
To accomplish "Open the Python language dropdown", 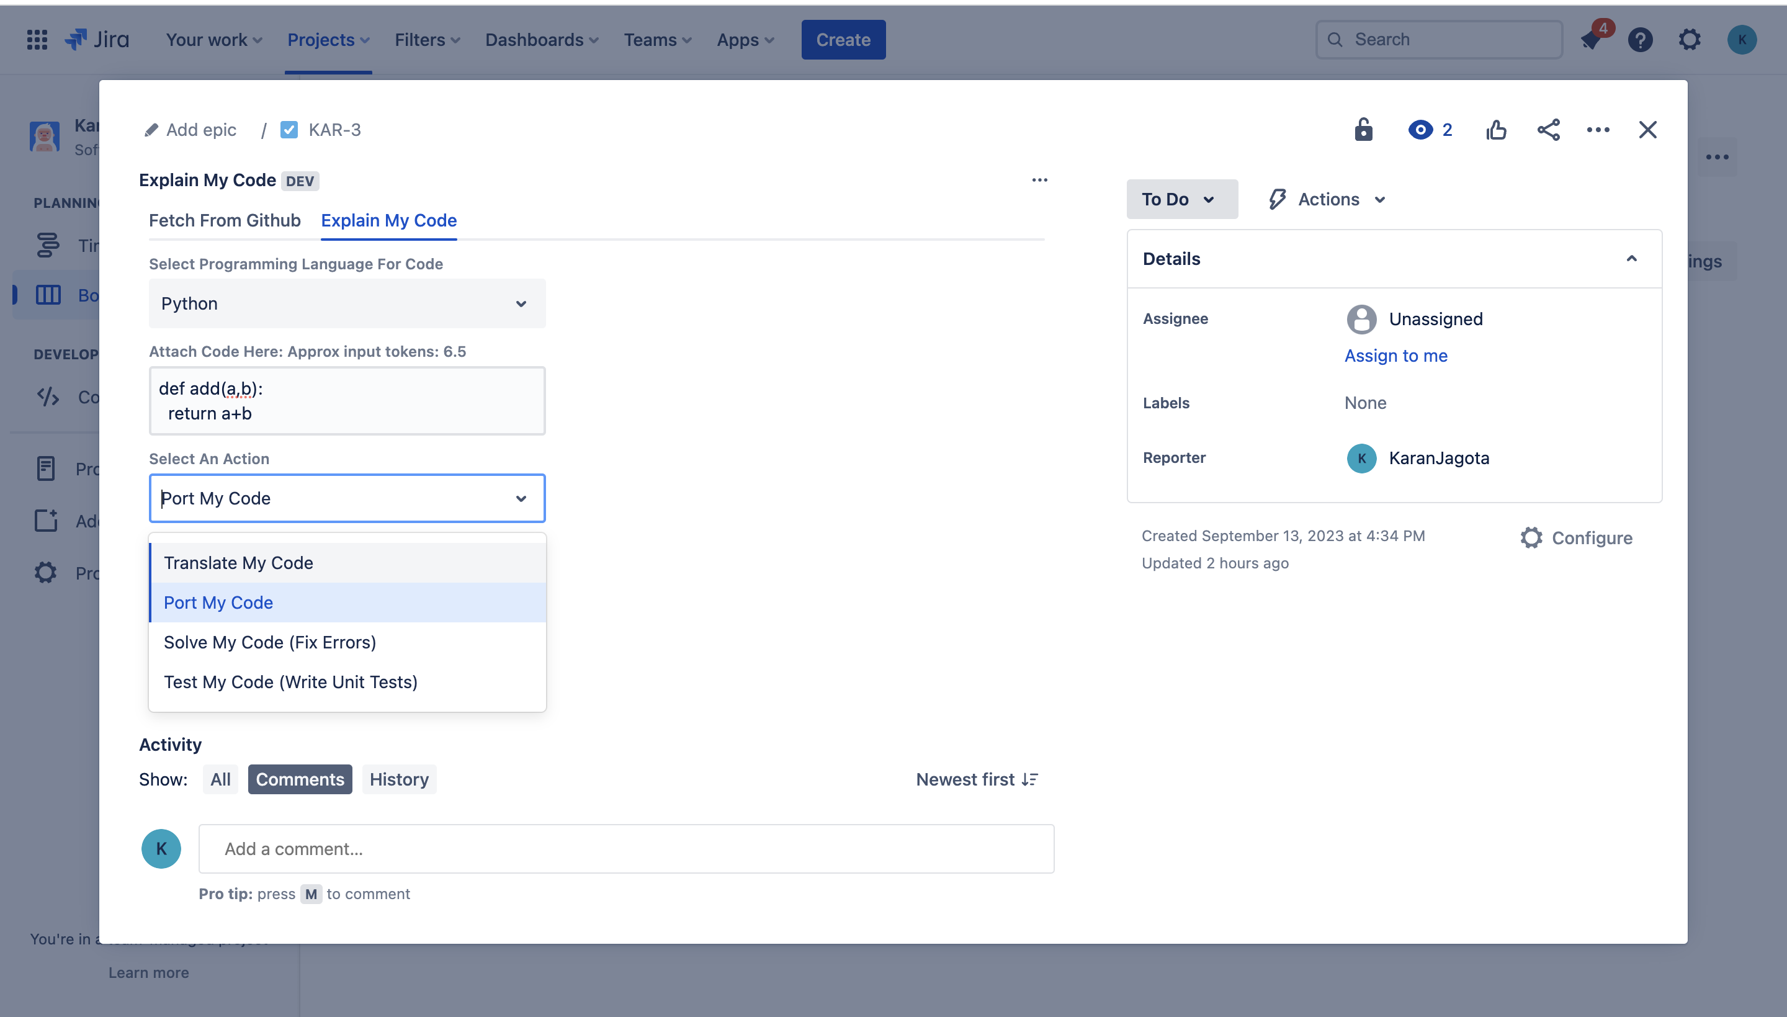I will tap(346, 304).
